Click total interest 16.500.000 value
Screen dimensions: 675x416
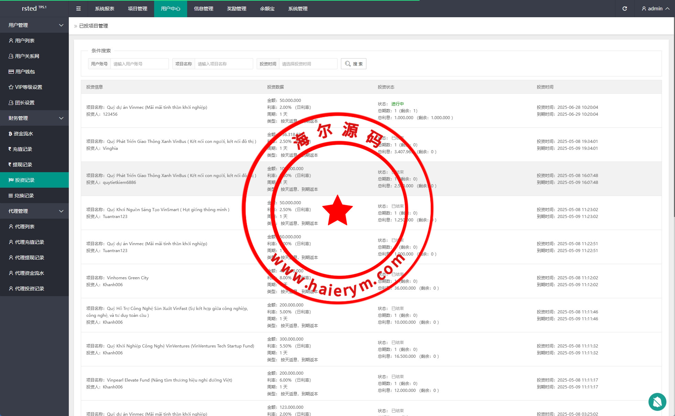click(405, 356)
